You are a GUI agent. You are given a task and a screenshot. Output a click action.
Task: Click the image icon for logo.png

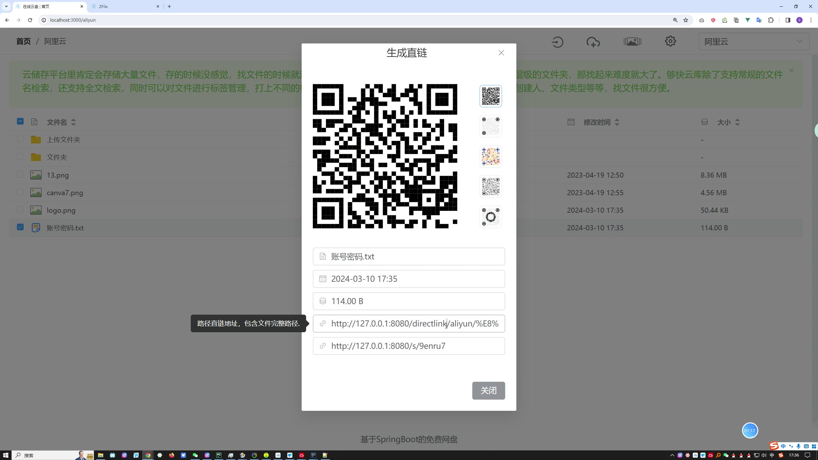[36, 210]
